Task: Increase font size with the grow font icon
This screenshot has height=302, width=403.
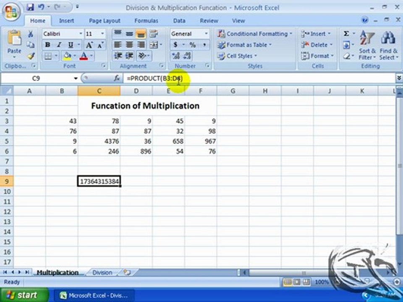Action: click(x=89, y=45)
